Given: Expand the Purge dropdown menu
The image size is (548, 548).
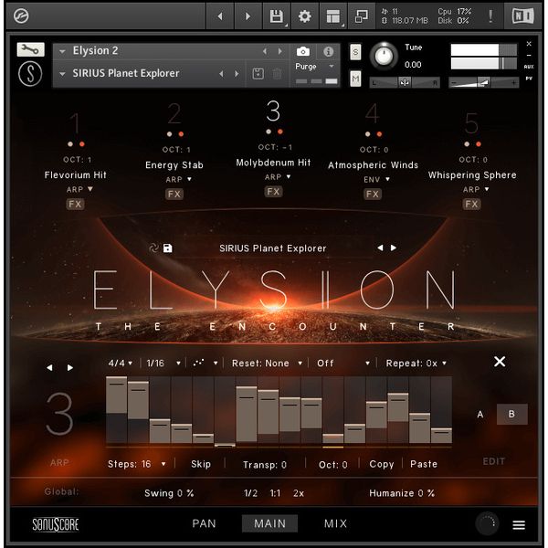Looking at the screenshot, I should coord(314,67).
